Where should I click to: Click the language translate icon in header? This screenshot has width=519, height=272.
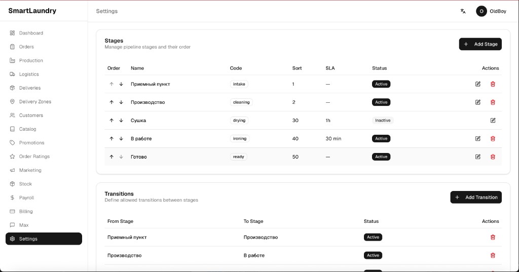(x=463, y=11)
